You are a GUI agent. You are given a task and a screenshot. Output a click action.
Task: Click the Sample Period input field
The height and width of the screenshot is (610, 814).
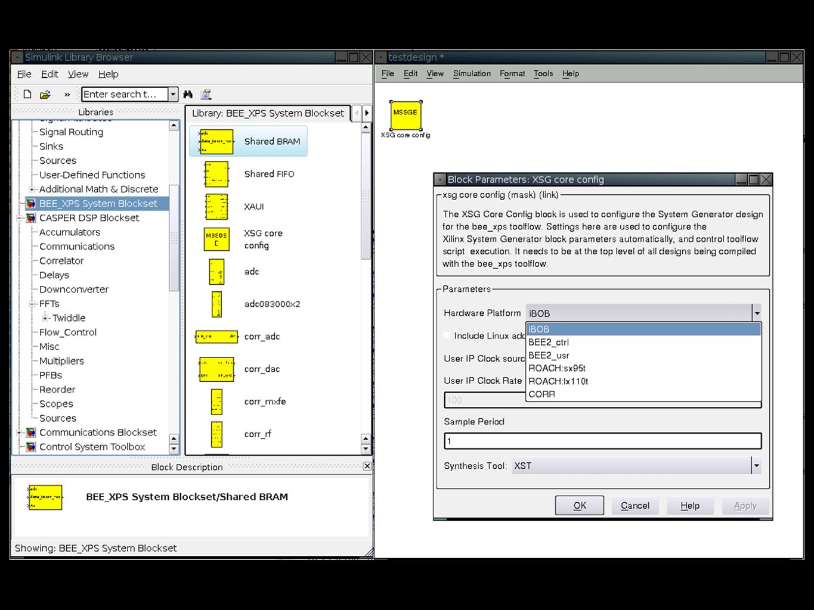(603, 441)
